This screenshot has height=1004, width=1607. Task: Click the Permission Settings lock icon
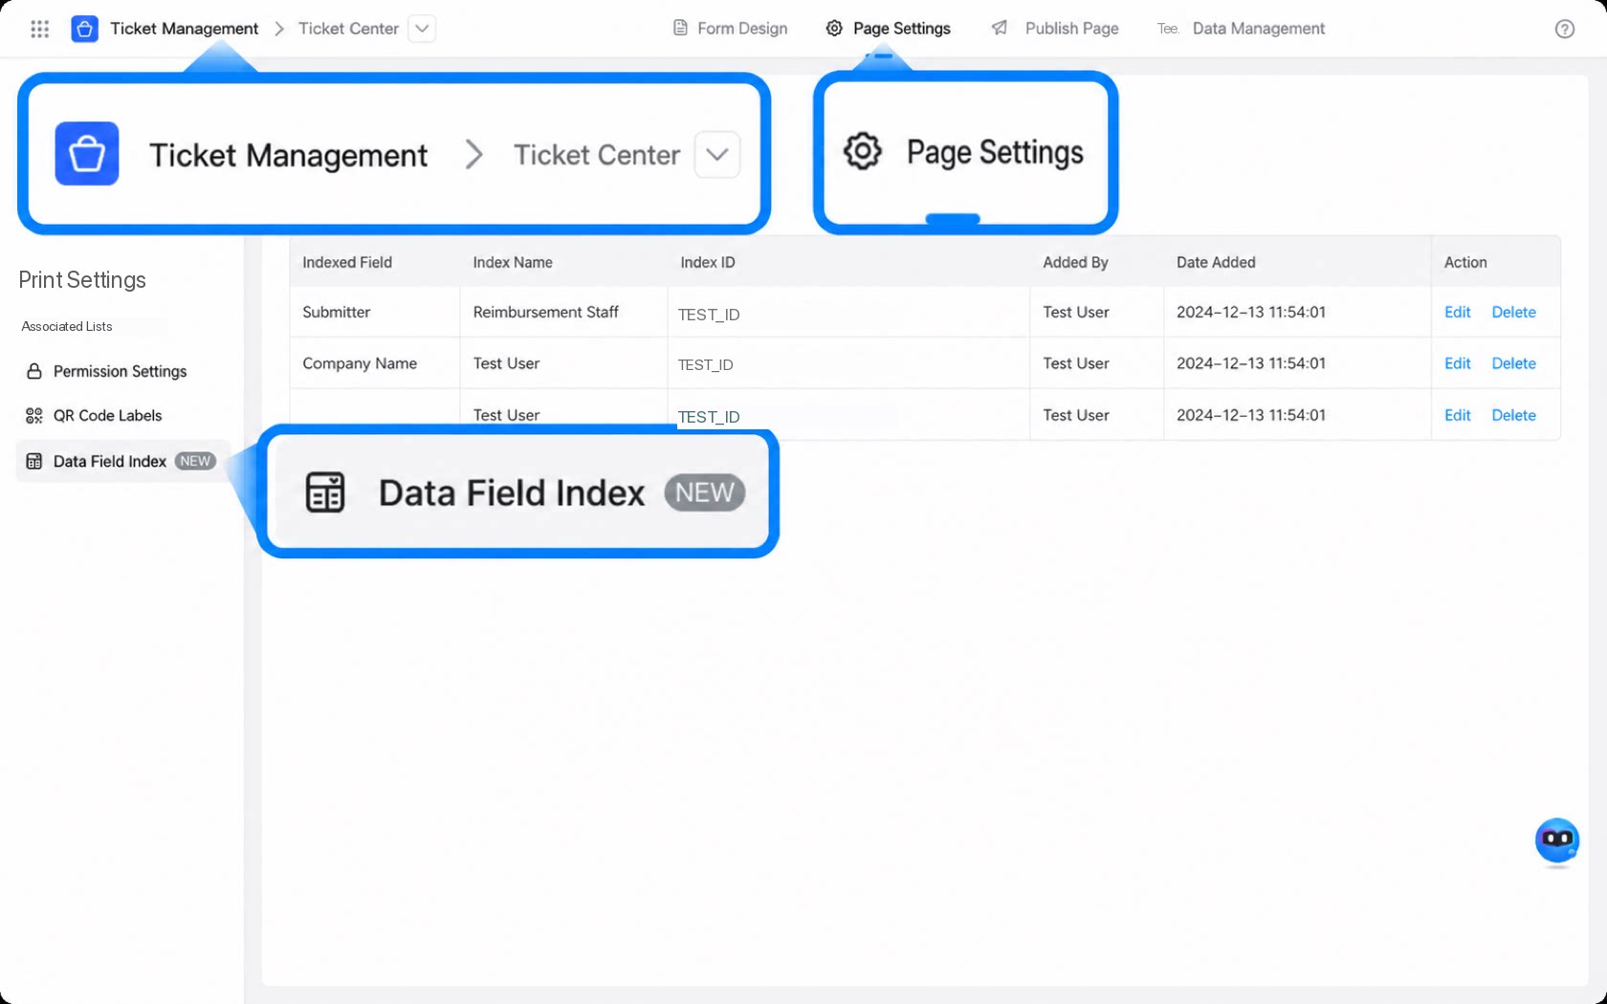coord(34,371)
